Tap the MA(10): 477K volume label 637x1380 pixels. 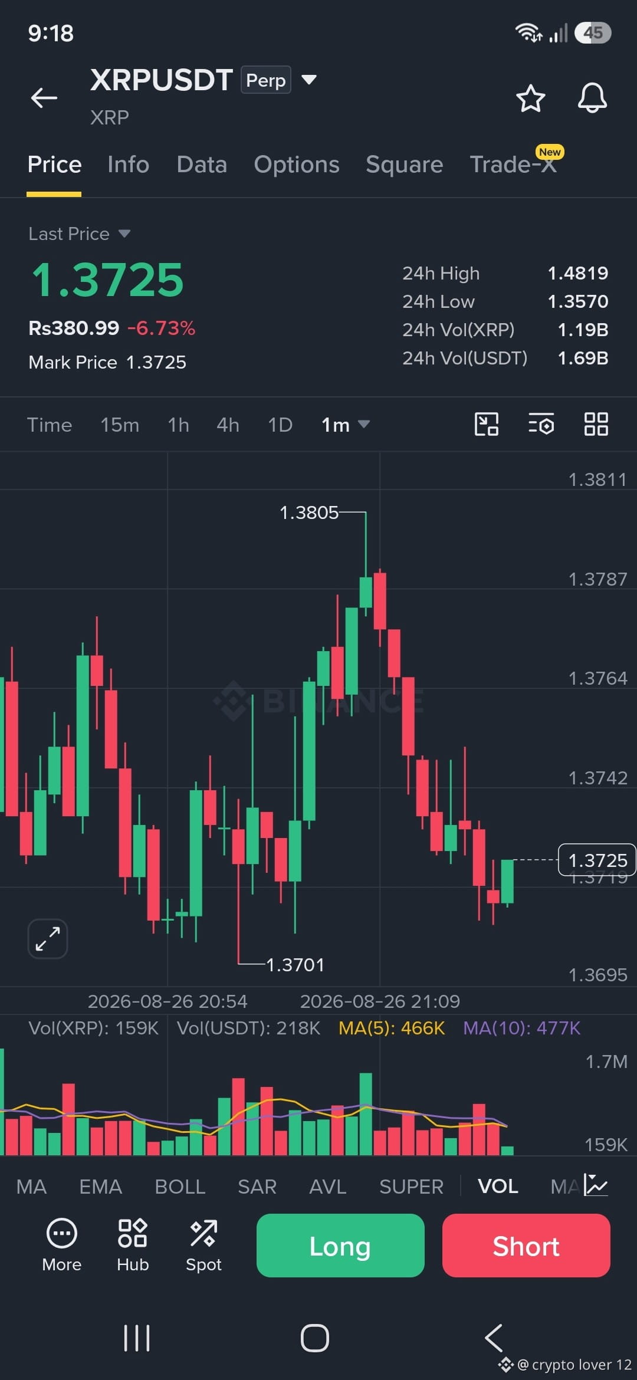522,1028
